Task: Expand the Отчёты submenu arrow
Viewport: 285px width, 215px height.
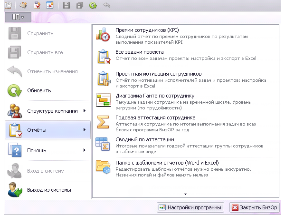Action: [85, 130]
